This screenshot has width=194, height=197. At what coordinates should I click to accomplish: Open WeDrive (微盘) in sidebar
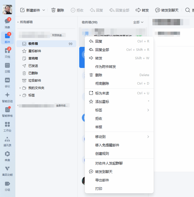click(x=7, y=155)
